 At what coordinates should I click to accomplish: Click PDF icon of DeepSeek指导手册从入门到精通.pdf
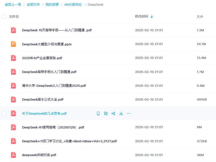(x=13, y=72)
